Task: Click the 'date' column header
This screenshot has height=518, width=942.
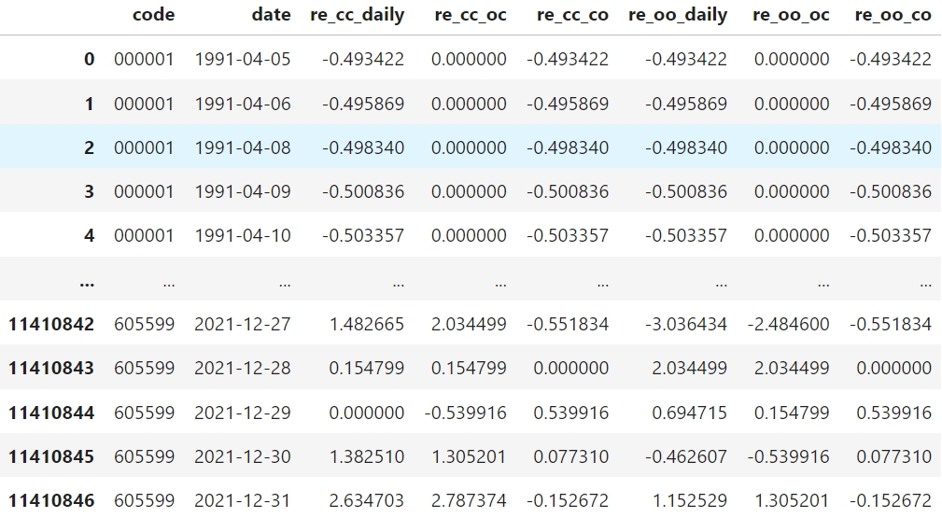Action: (271, 16)
